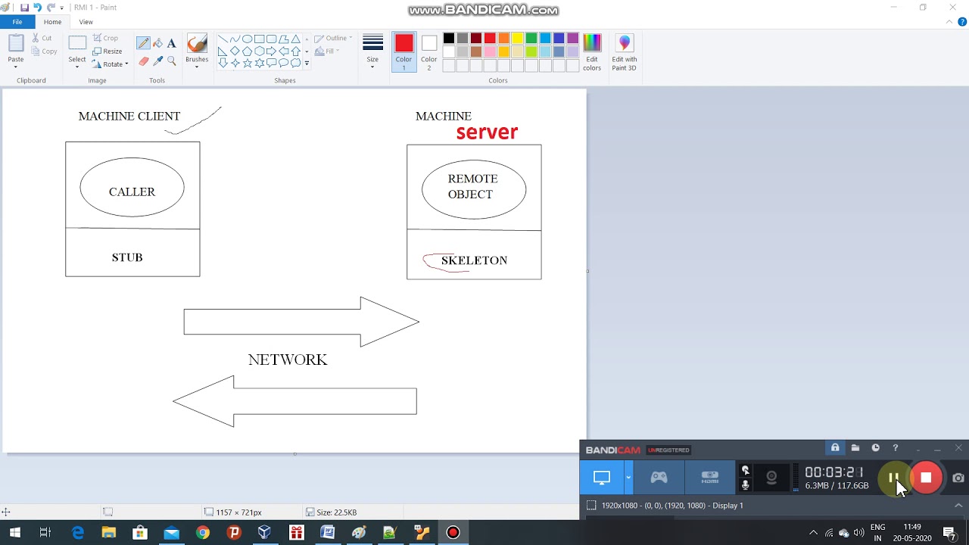Image resolution: width=969 pixels, height=545 pixels.
Task: Pick the green color swatch
Action: coord(531,39)
